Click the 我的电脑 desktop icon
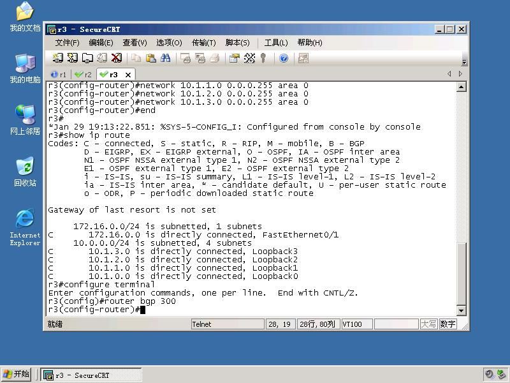 pyautogui.click(x=25, y=69)
